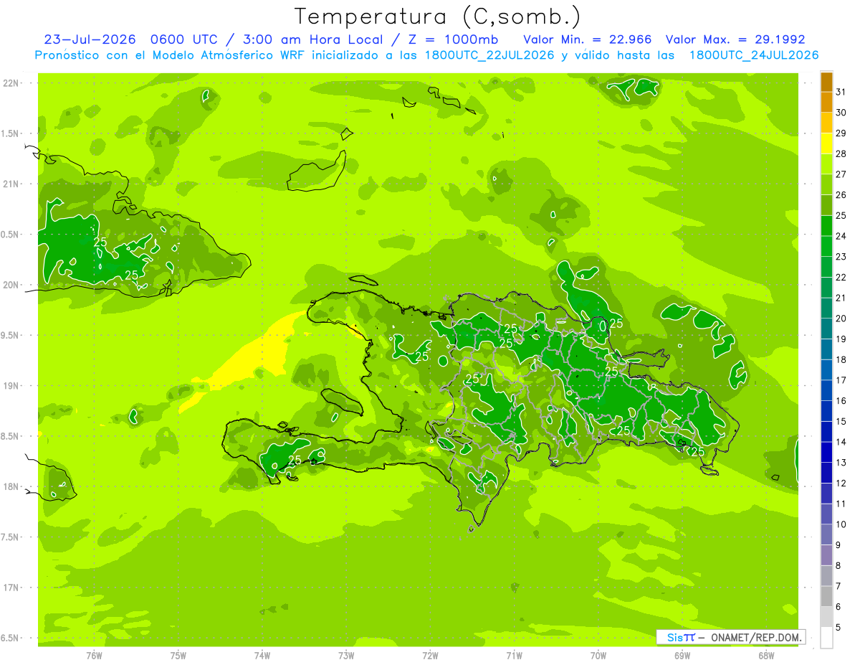The height and width of the screenshot is (665, 860).
Task: Click the purple swatch between 8 and 9
Action: click(x=826, y=555)
